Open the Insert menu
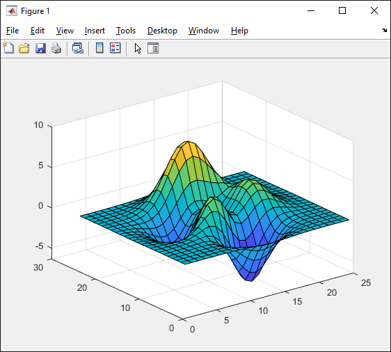The width and height of the screenshot is (391, 352). [x=95, y=31]
